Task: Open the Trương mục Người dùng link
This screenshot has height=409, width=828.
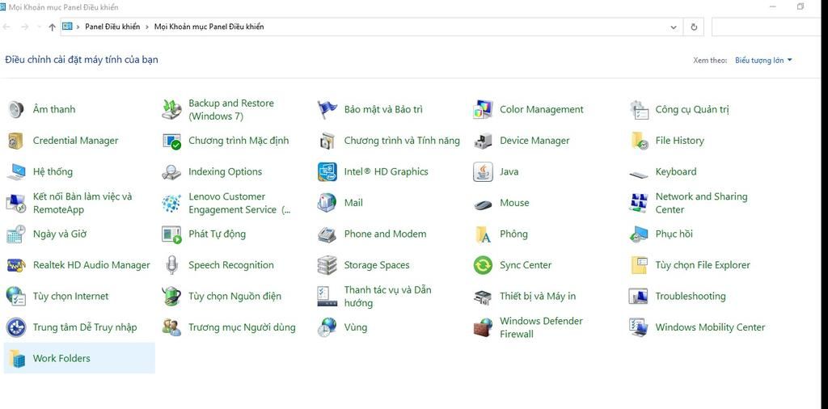Action: pos(242,327)
